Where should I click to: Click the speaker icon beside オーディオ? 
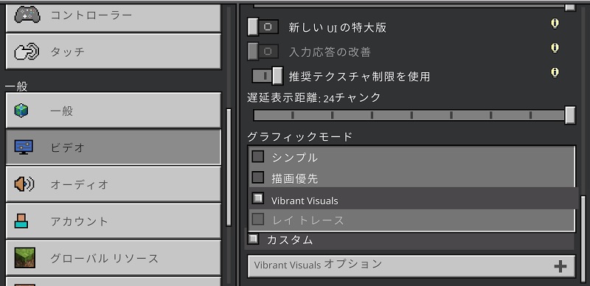(24, 184)
